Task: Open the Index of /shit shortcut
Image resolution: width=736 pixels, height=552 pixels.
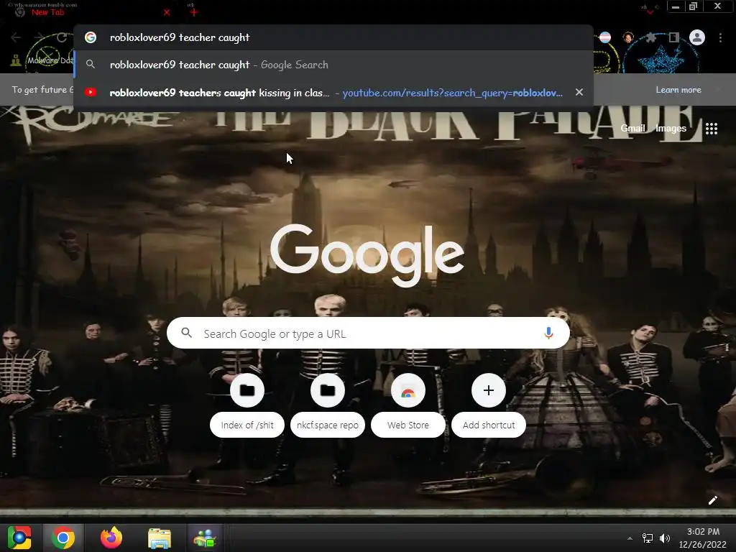Action: [x=247, y=405]
